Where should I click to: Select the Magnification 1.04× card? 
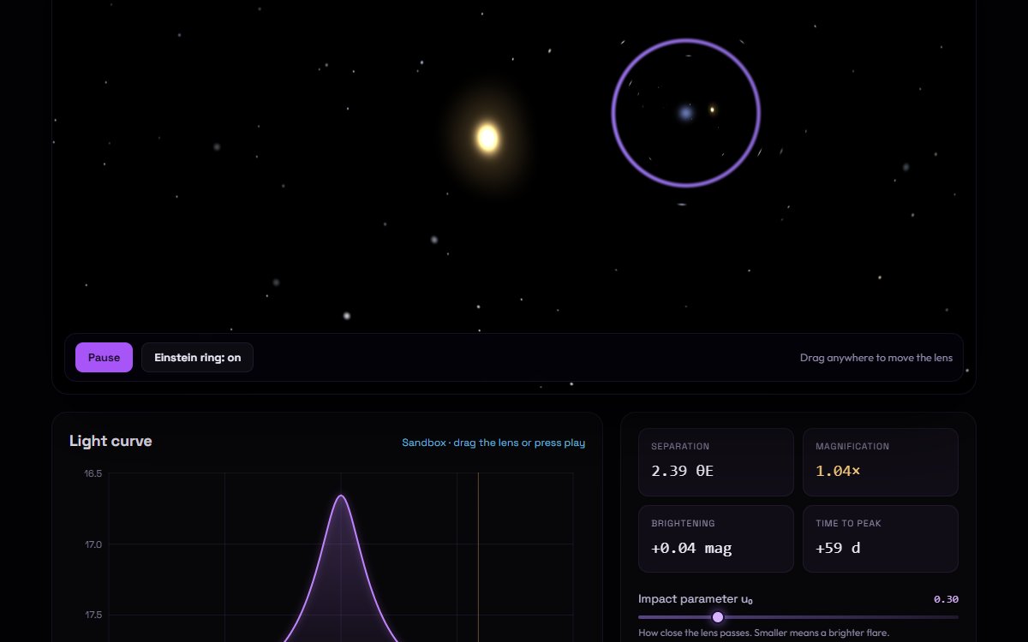pos(881,462)
